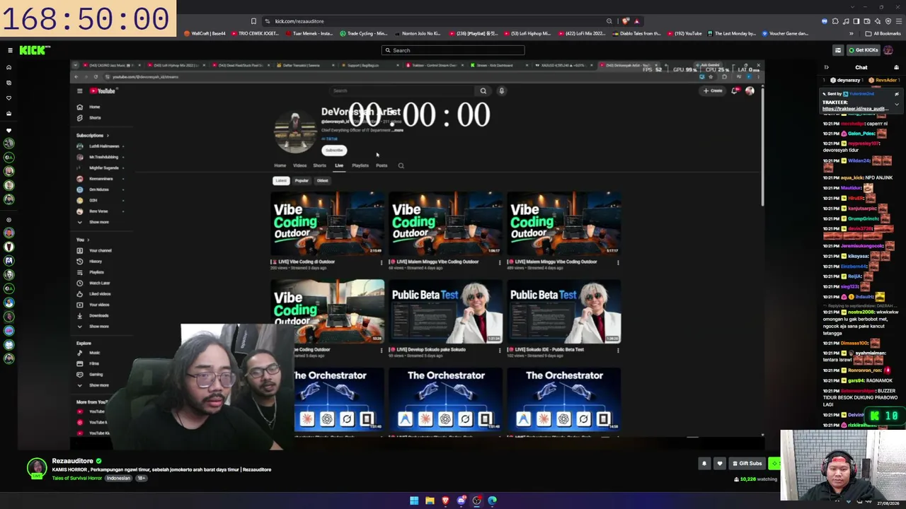Screen dimensions: 906x509
Task: Switch to the channel Home tab
Action: (x=280, y=165)
